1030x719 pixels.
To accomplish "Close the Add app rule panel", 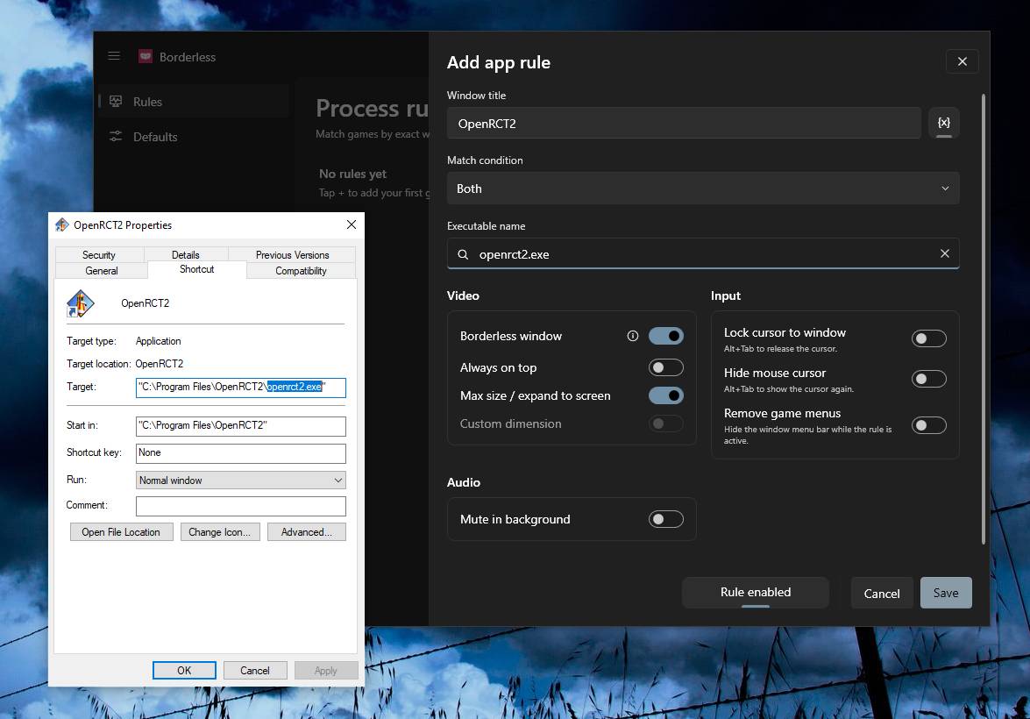I will click(963, 61).
